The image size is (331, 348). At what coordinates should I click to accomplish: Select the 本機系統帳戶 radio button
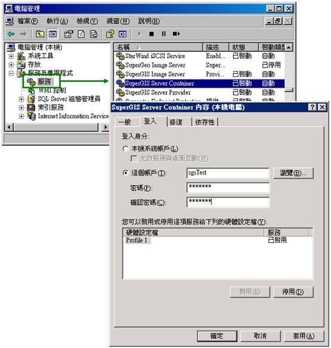pyautogui.click(x=126, y=149)
